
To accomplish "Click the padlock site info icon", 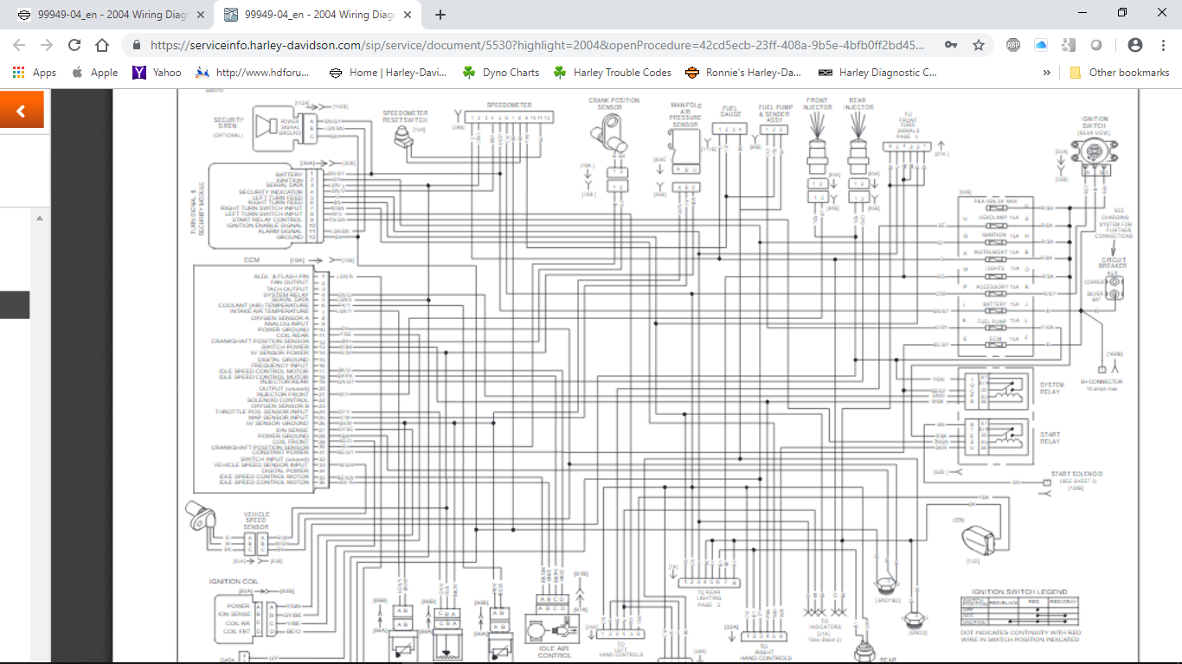I will [137, 45].
